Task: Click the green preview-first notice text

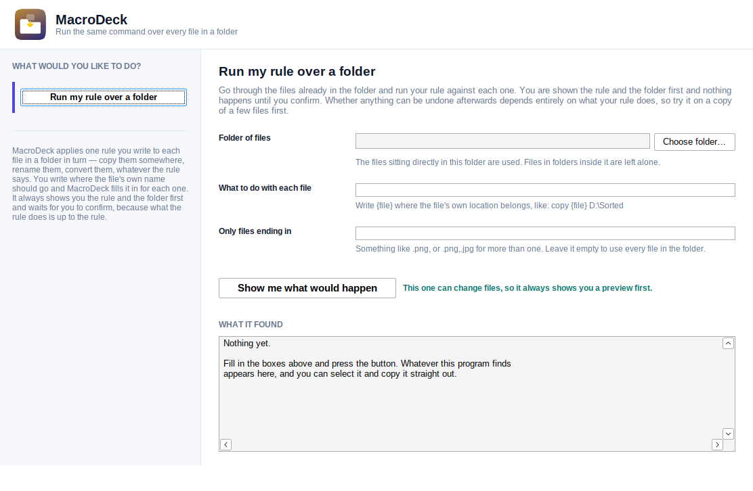Action: tap(528, 288)
